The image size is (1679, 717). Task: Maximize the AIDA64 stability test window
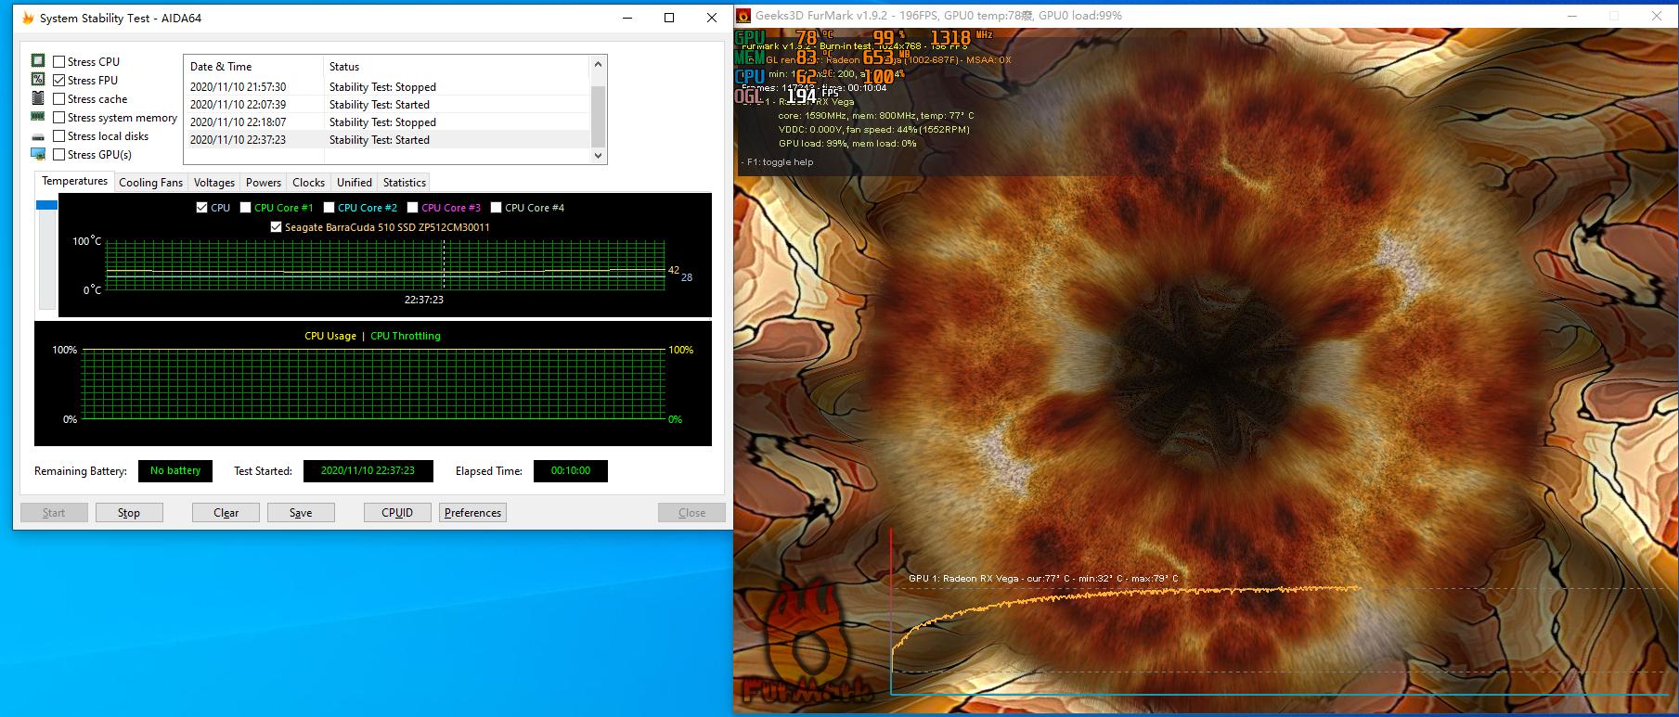click(x=669, y=18)
